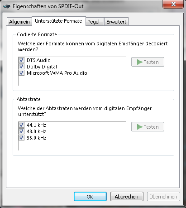
Task: Select the 96.0 kHz list entry text
Action: click(37, 138)
